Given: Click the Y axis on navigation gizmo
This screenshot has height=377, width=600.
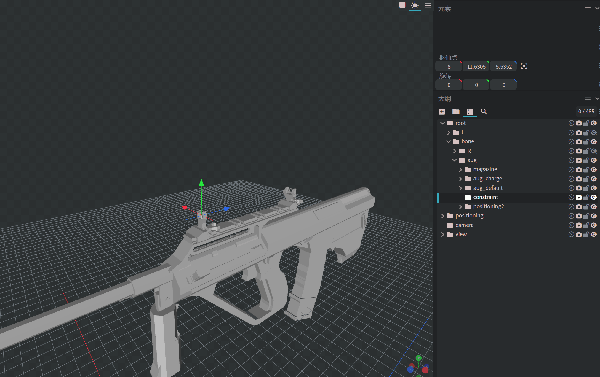Looking at the screenshot, I should [418, 358].
